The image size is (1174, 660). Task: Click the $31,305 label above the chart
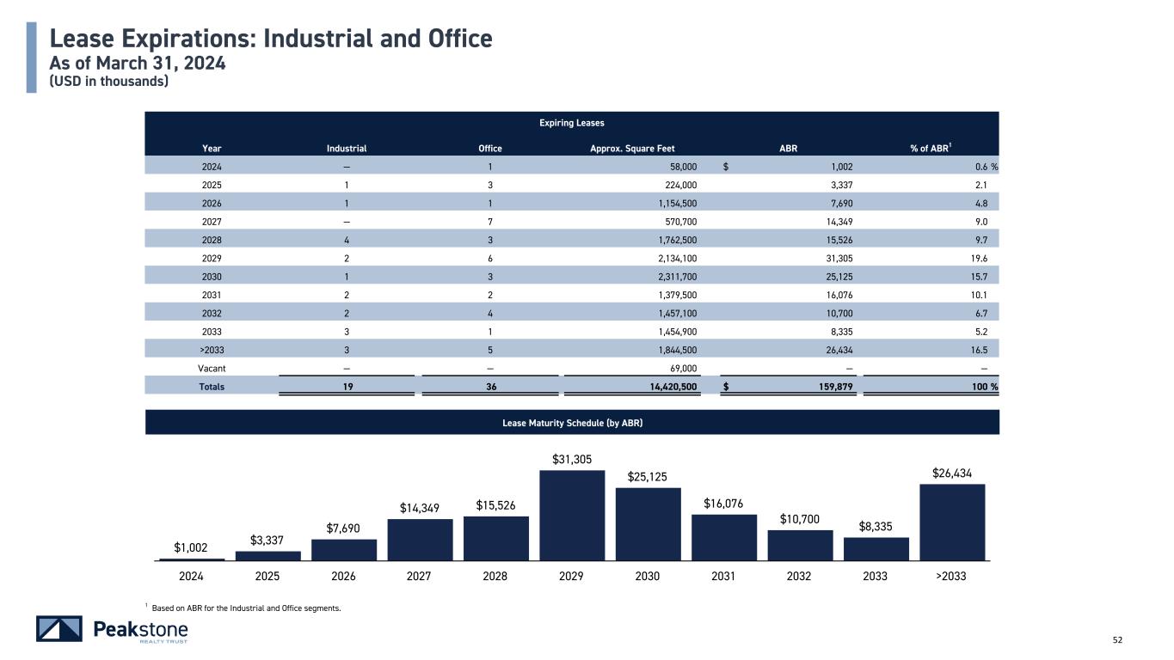[572, 460]
